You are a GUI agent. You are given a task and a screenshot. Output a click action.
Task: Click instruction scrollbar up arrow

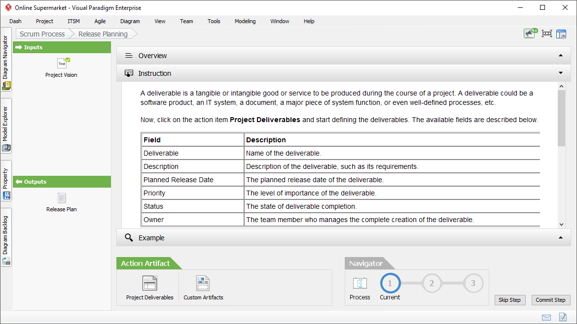click(x=561, y=86)
